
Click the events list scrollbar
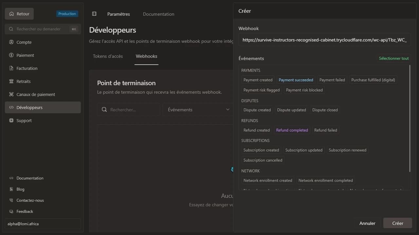[410, 118]
